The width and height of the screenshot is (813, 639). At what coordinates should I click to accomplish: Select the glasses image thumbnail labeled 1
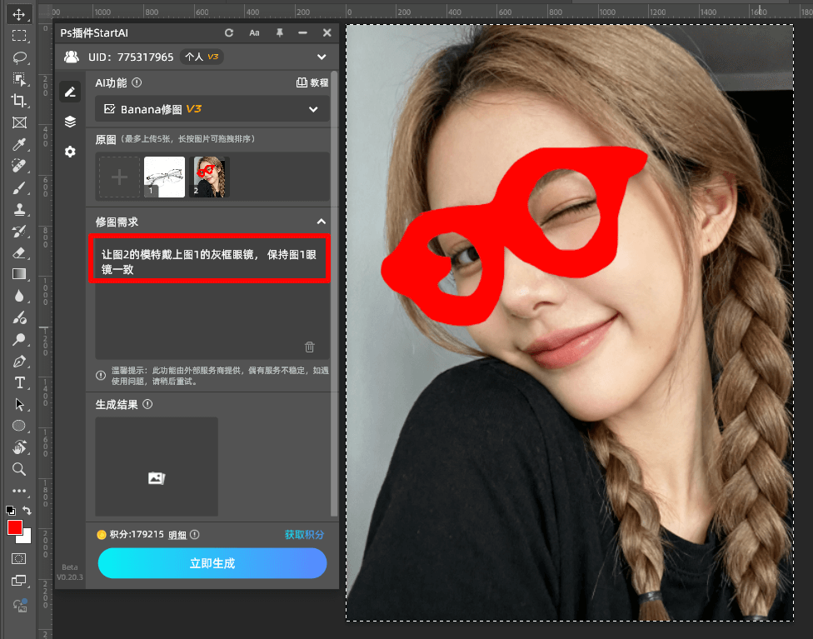(164, 176)
